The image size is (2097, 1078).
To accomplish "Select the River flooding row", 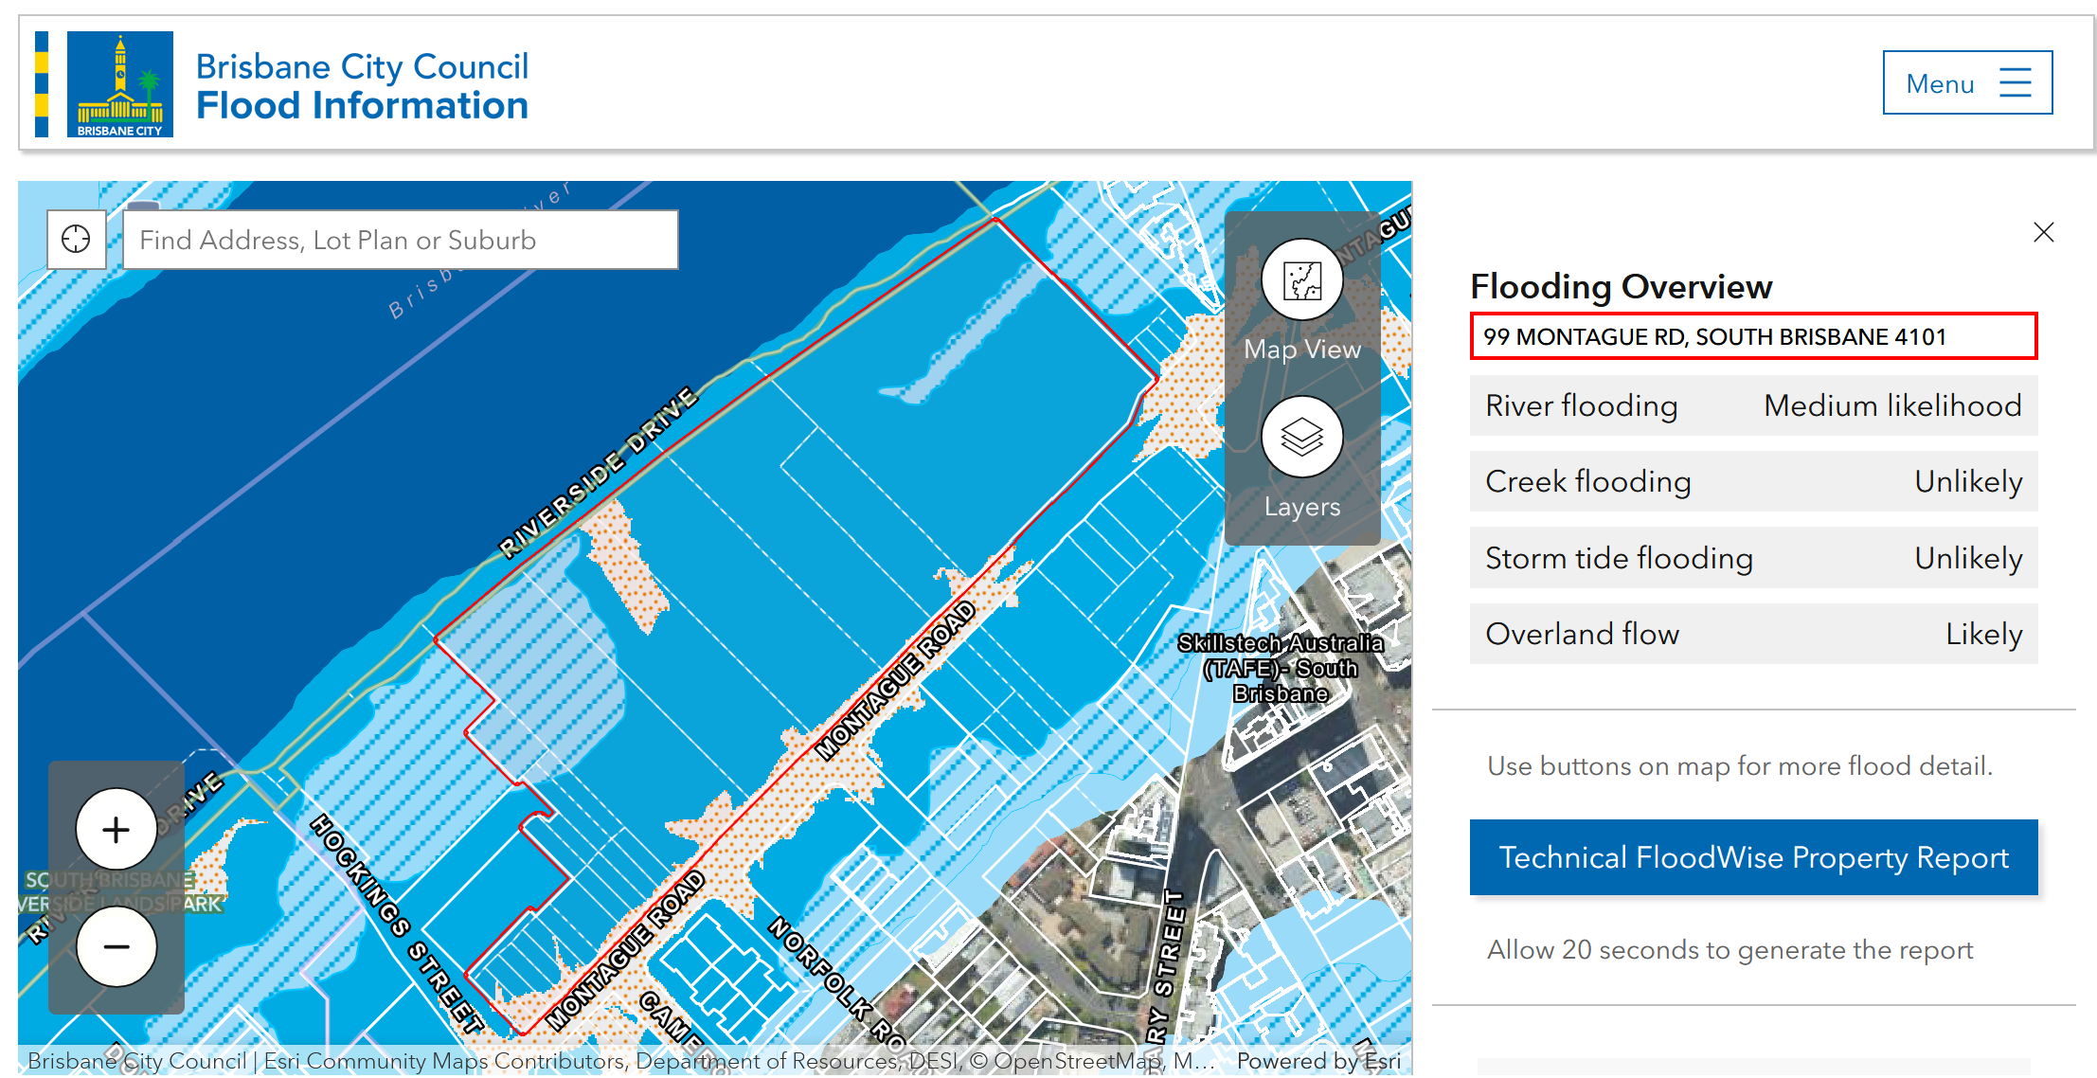I will [1752, 406].
